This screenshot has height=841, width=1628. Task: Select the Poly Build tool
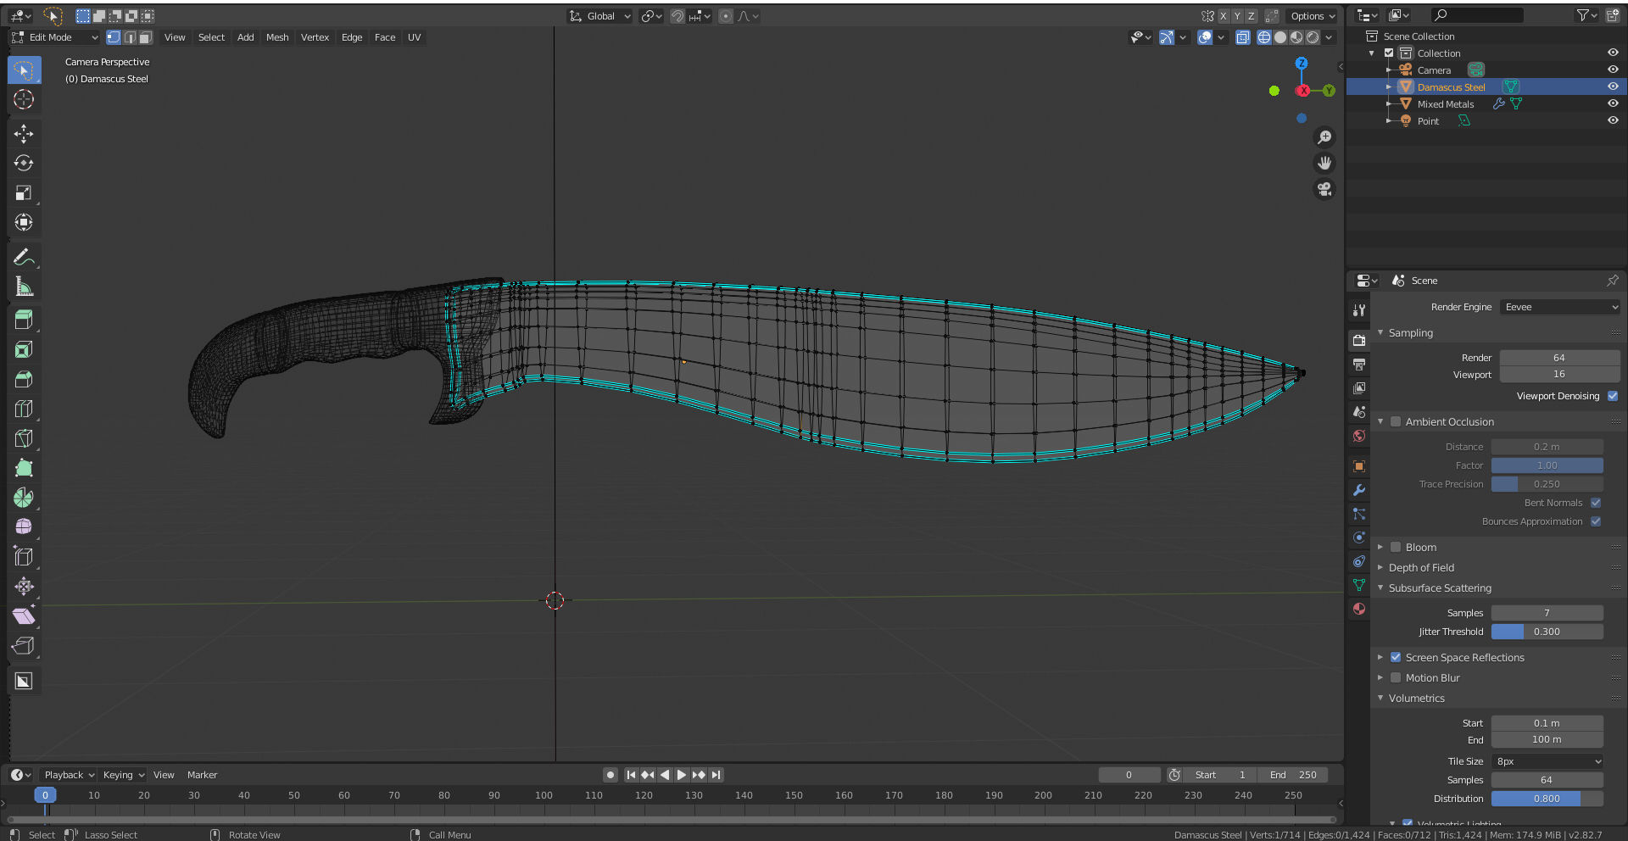[x=24, y=468]
